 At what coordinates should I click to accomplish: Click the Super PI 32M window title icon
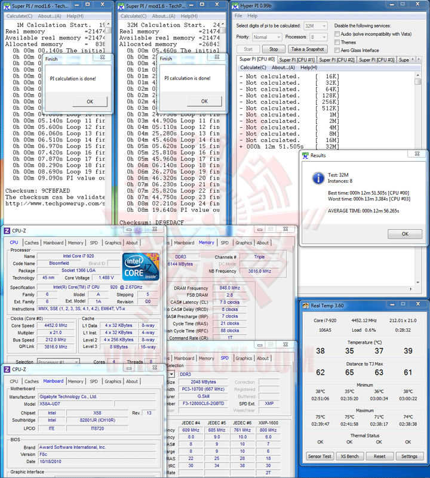pyautogui.click(x=121, y=5)
